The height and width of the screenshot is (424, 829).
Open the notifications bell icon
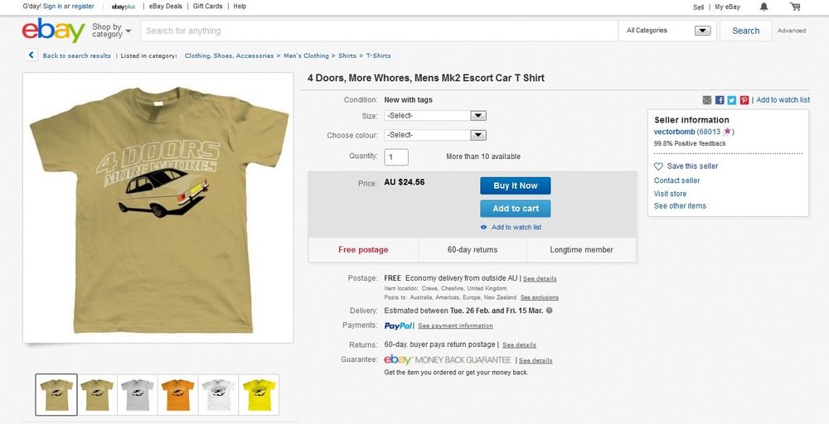764,7
